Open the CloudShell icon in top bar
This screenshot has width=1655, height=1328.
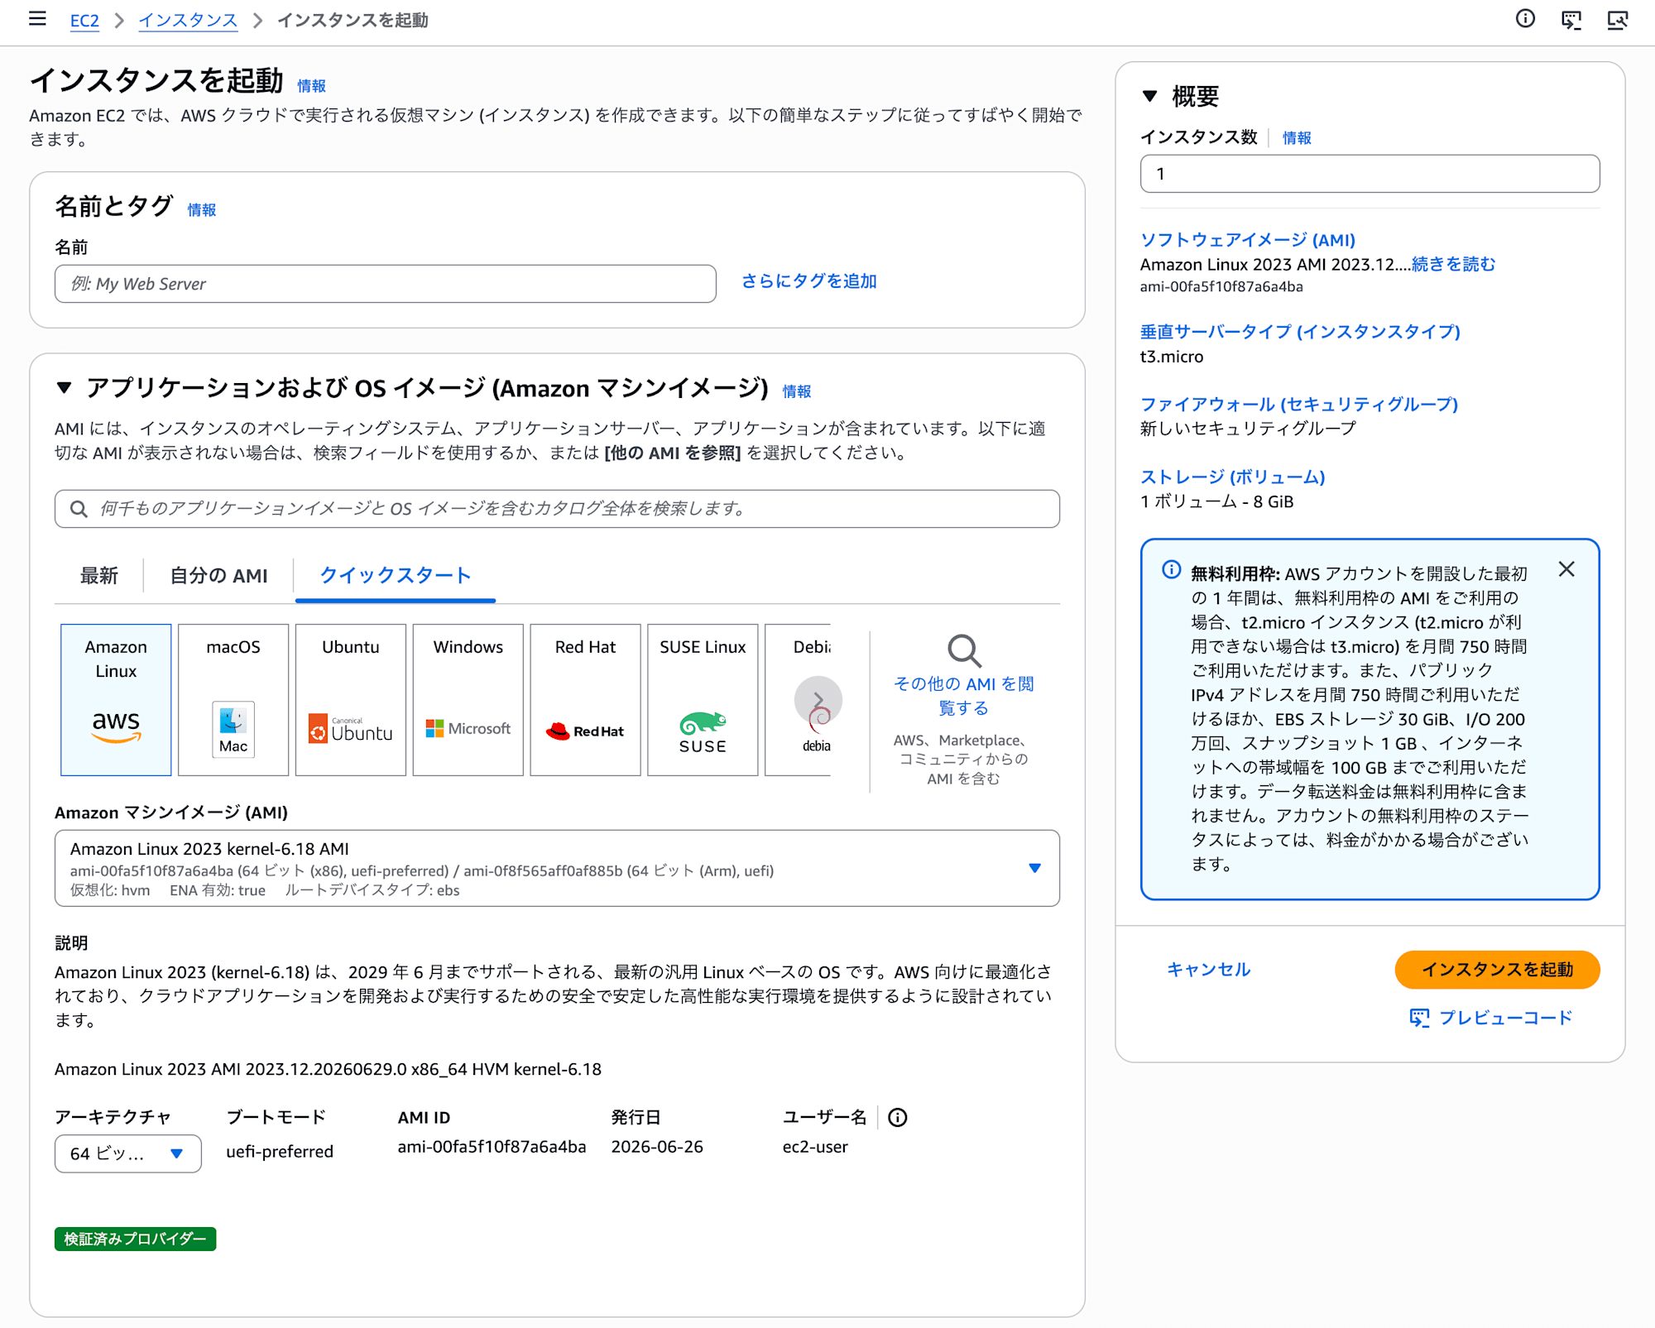(x=1571, y=20)
